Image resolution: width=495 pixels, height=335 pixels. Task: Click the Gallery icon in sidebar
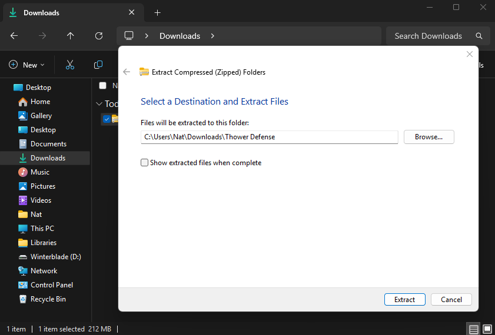23,116
